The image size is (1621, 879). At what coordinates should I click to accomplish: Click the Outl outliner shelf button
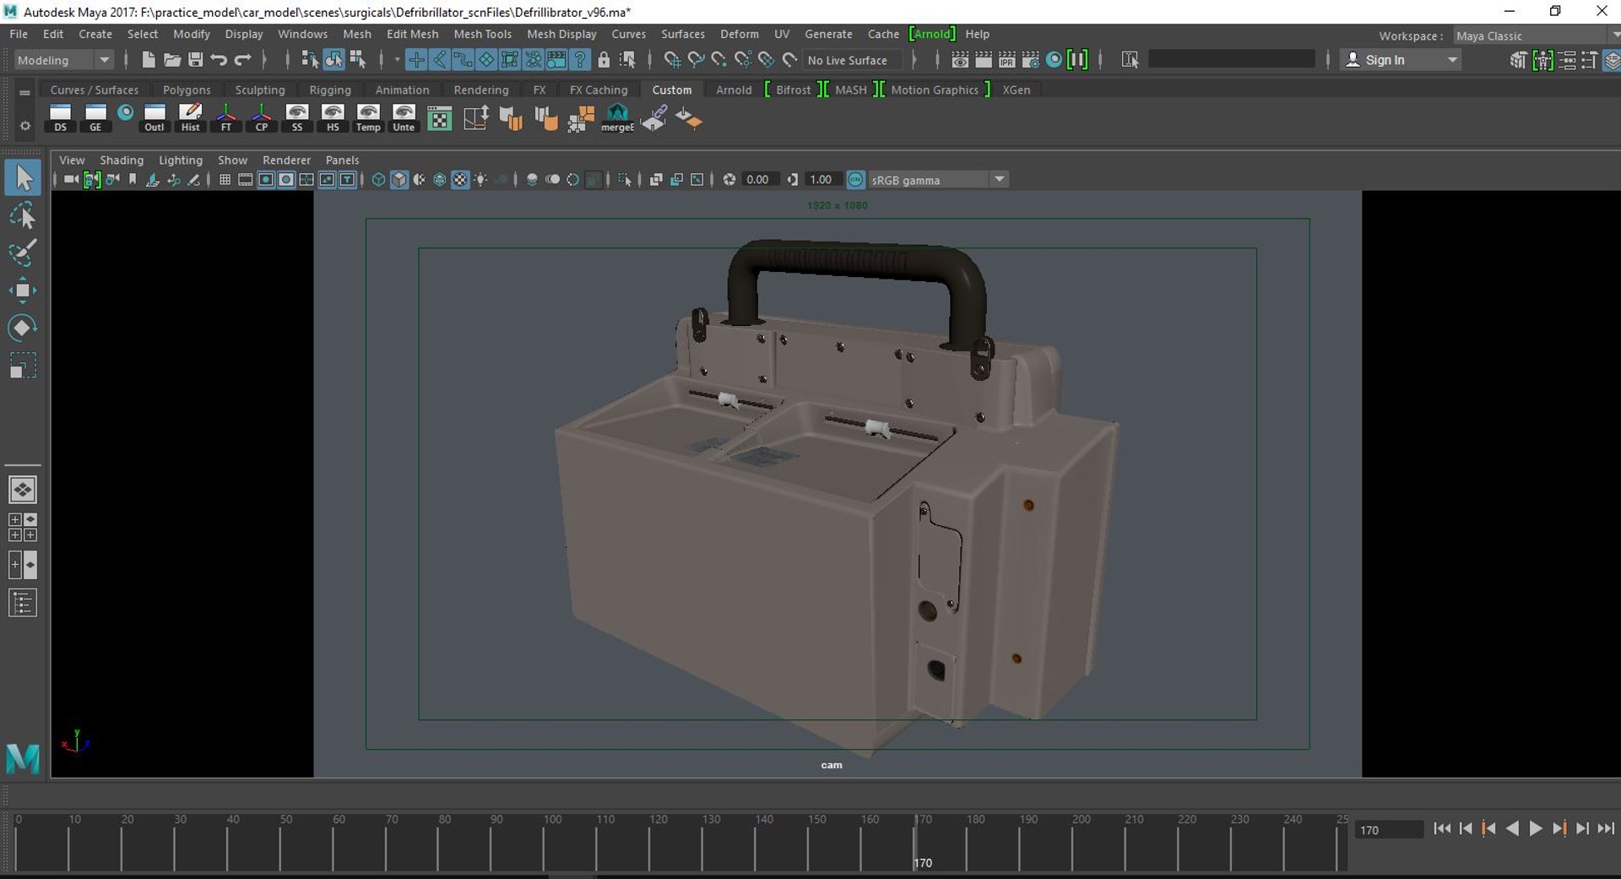click(x=155, y=118)
